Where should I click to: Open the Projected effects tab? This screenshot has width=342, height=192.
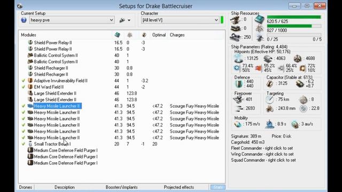coord(179,187)
